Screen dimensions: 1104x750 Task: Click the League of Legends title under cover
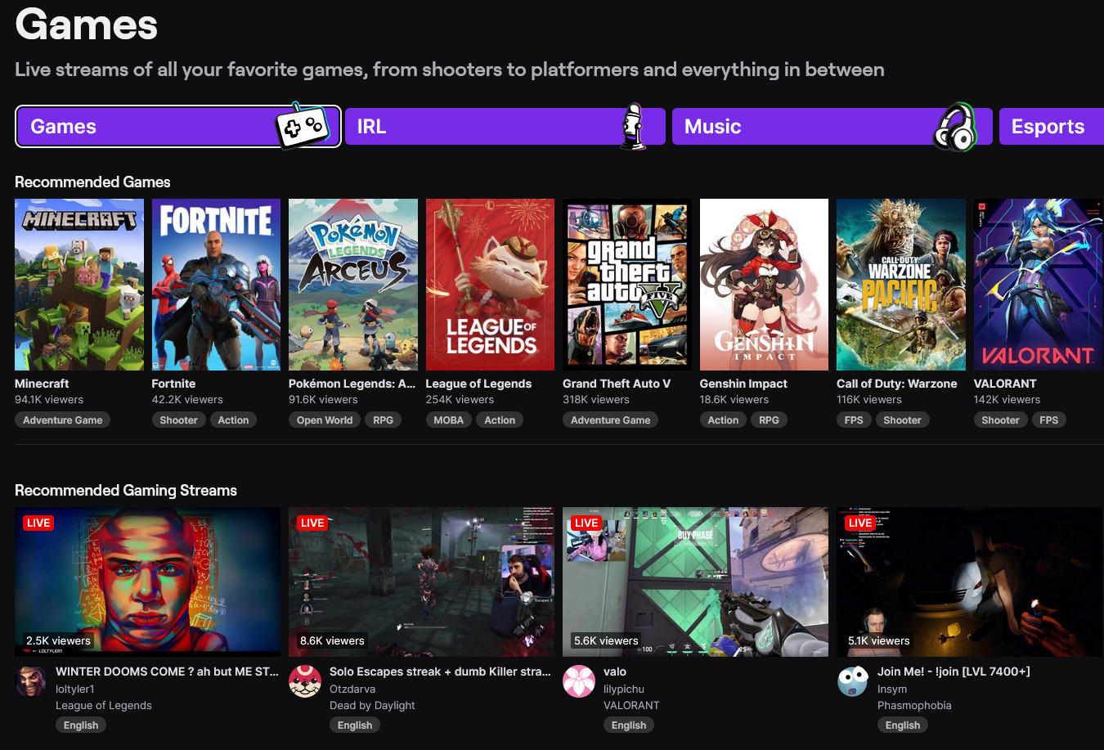(478, 384)
